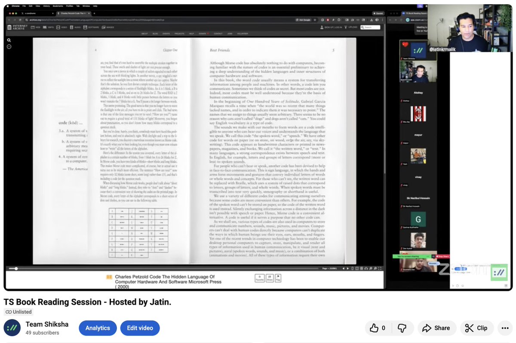The image size is (516, 343).
Task: Open the Team Shiksha channel avatar
Action: tap(12, 328)
